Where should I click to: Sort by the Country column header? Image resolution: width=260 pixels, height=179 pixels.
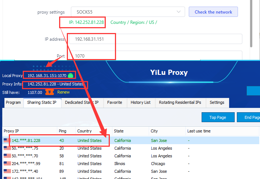[94, 131]
